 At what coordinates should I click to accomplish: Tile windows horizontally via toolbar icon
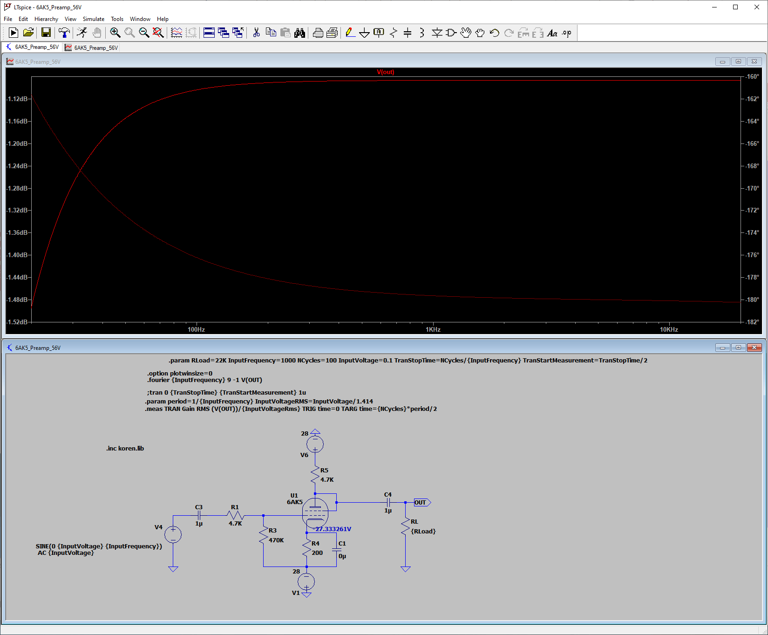coord(209,33)
